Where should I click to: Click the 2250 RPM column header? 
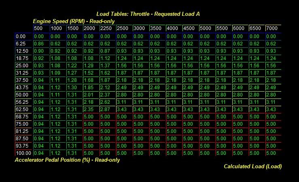107,28
